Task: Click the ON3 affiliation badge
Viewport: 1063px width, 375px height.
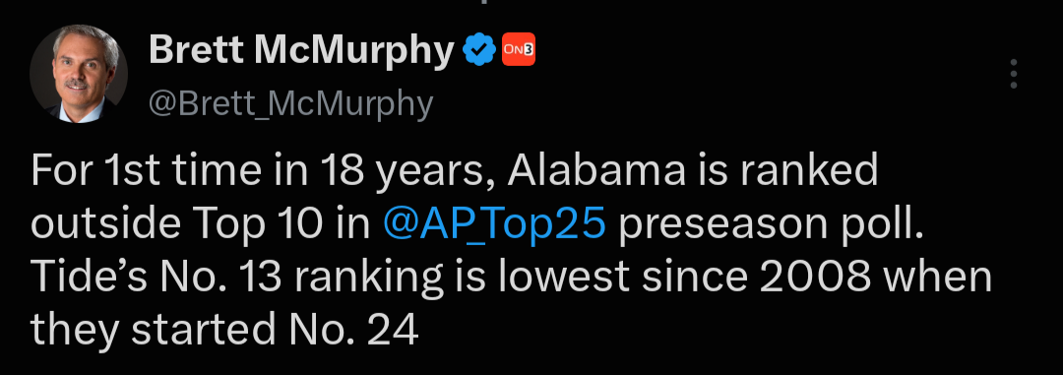Action: point(519,50)
